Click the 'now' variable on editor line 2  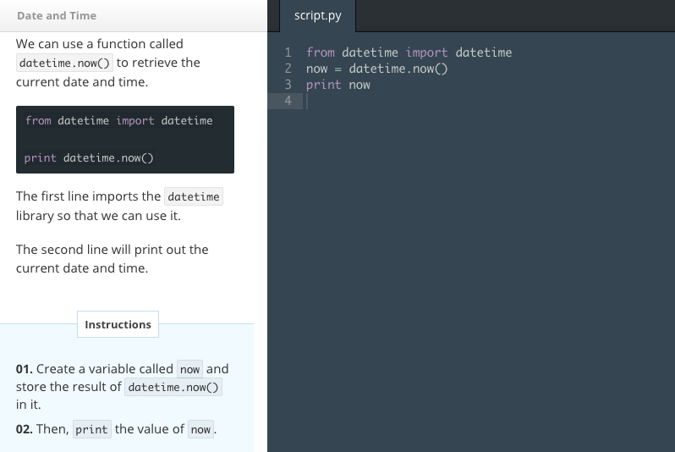point(316,69)
